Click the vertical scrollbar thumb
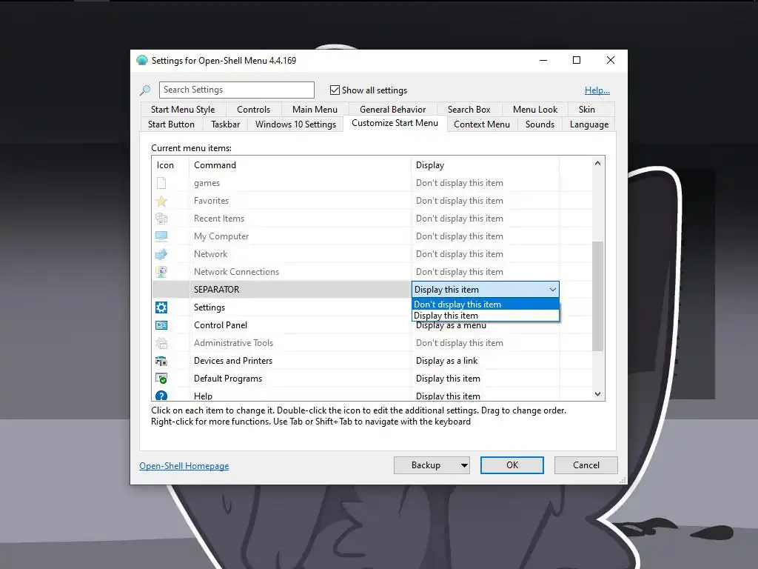 (x=598, y=296)
